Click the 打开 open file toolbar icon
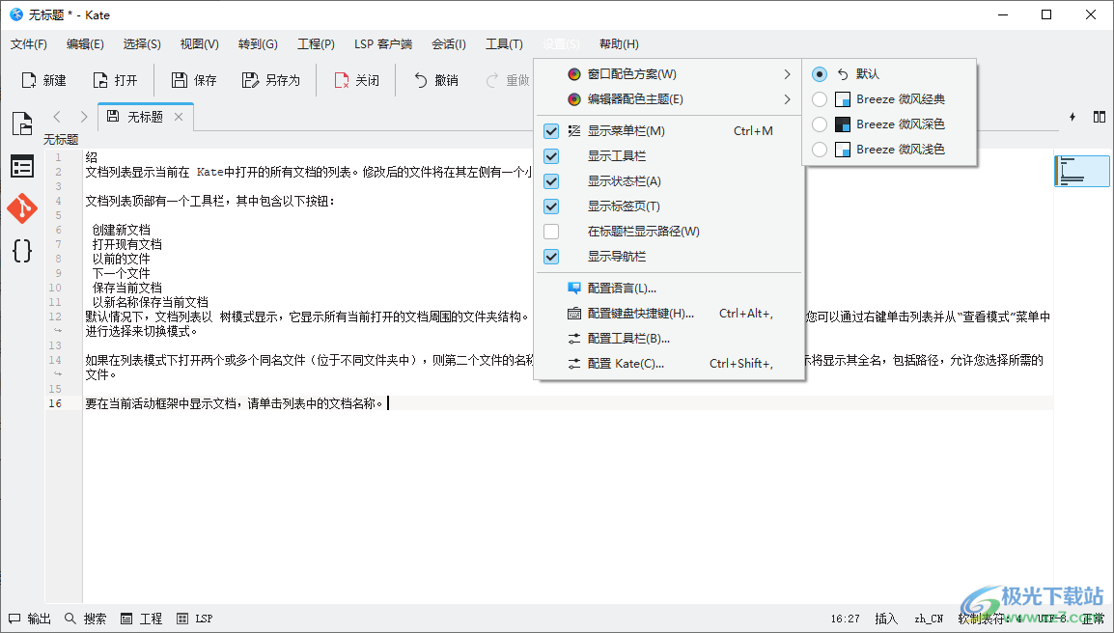The image size is (1114, 633). click(x=100, y=80)
